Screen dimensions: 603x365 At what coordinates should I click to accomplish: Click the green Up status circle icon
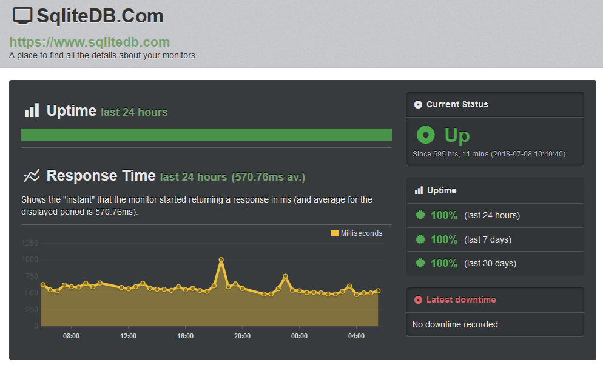[x=426, y=135]
